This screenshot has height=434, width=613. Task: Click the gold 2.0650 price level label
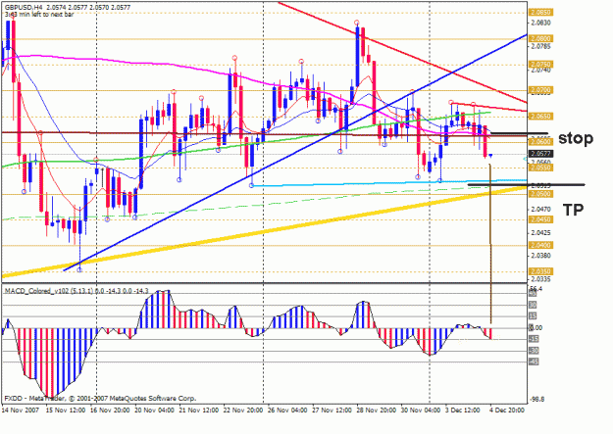click(540, 116)
